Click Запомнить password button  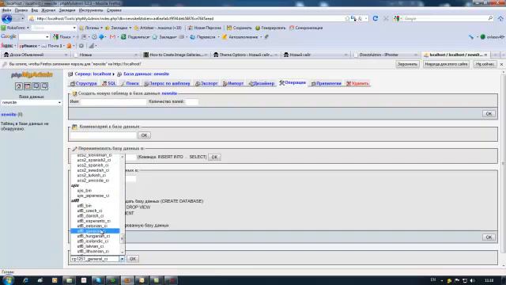(407, 64)
